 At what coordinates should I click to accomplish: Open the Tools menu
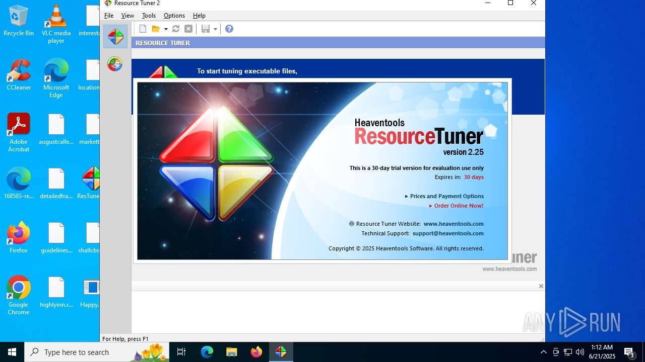coord(149,16)
